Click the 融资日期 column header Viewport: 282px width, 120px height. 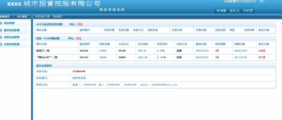click(x=201, y=44)
